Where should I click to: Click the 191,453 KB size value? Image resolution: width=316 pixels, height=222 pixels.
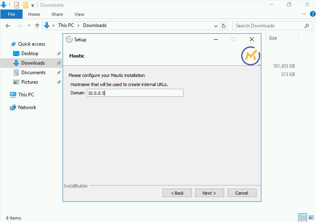[x=284, y=66]
